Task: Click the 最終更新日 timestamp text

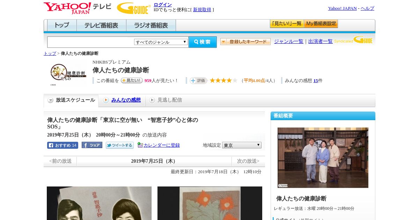Action: tap(216, 172)
